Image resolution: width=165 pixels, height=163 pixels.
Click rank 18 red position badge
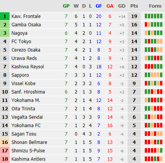(x=5, y=159)
